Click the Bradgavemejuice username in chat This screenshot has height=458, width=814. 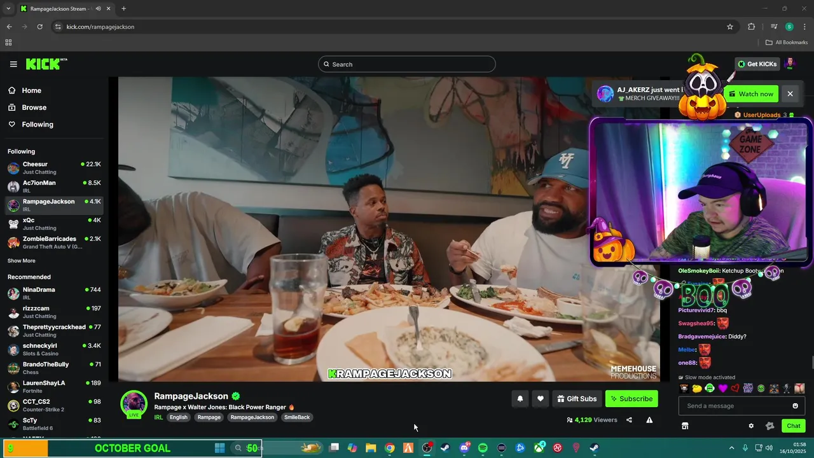pos(702,337)
